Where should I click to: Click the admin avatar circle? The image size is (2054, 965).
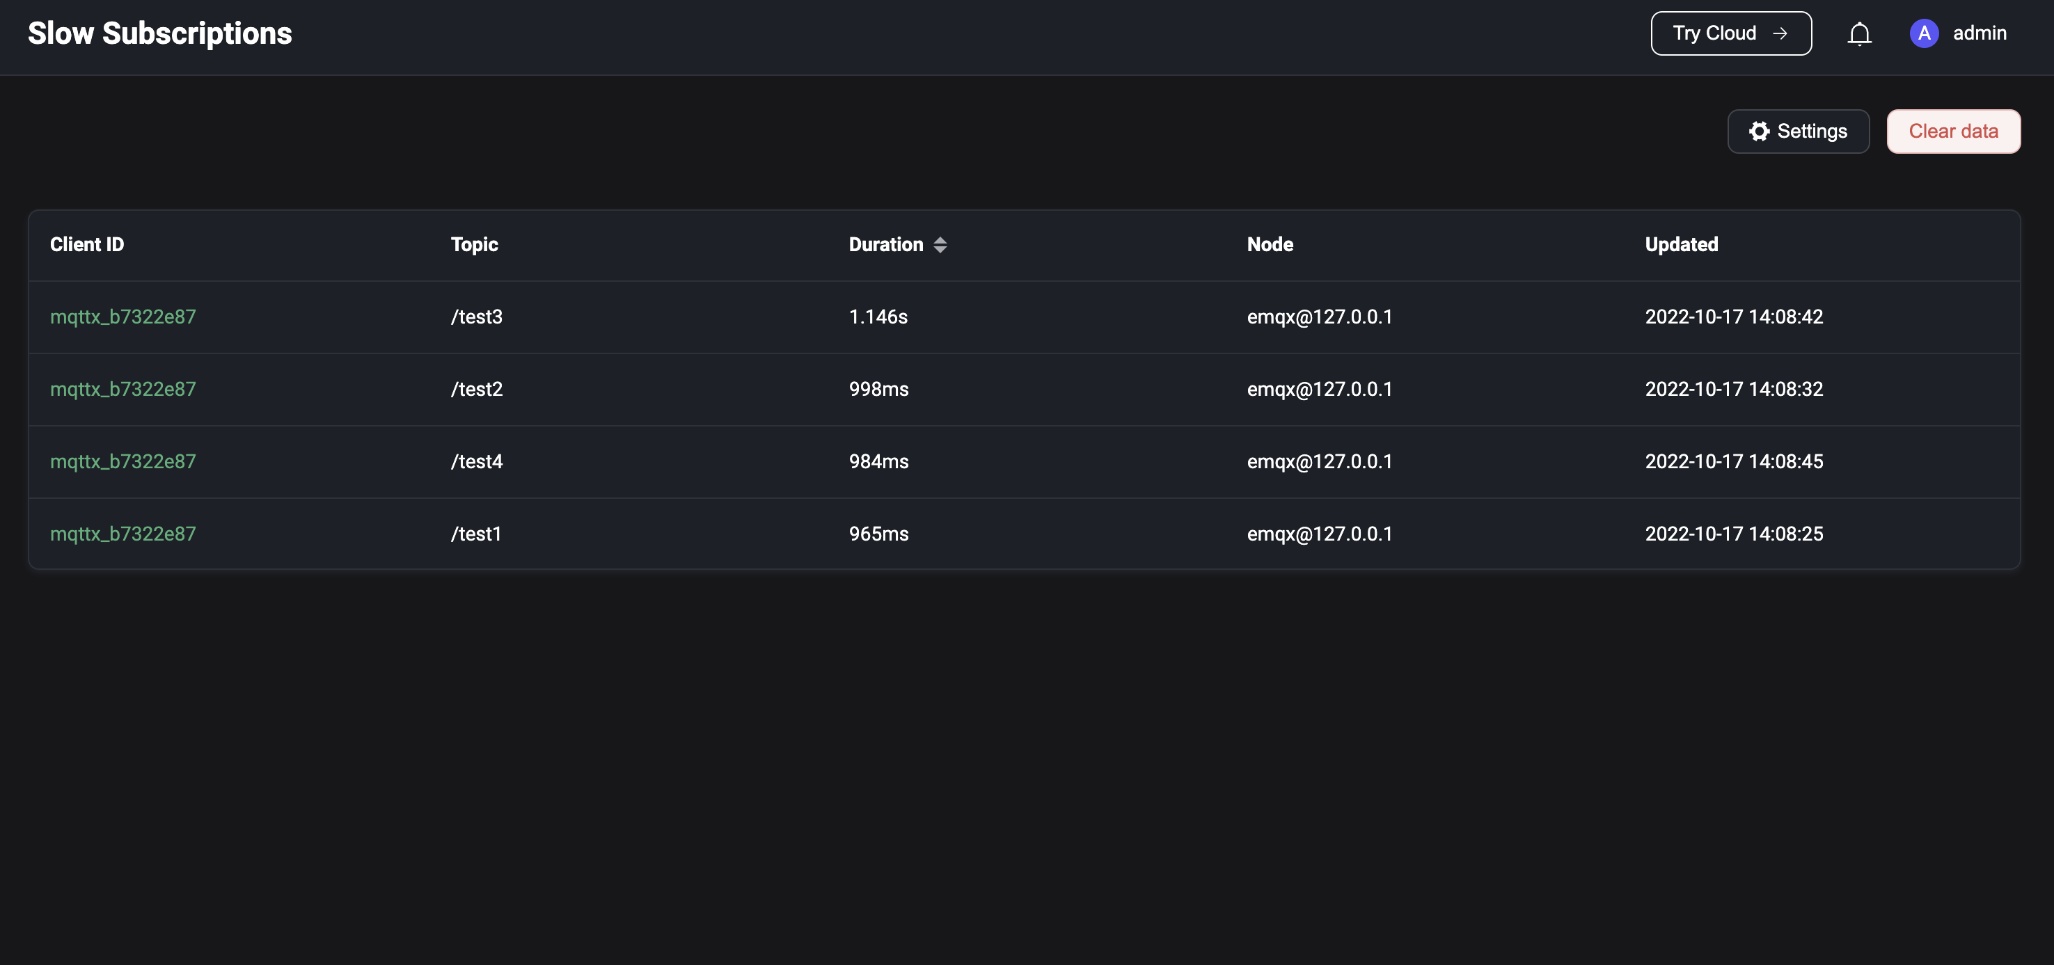click(x=1923, y=33)
